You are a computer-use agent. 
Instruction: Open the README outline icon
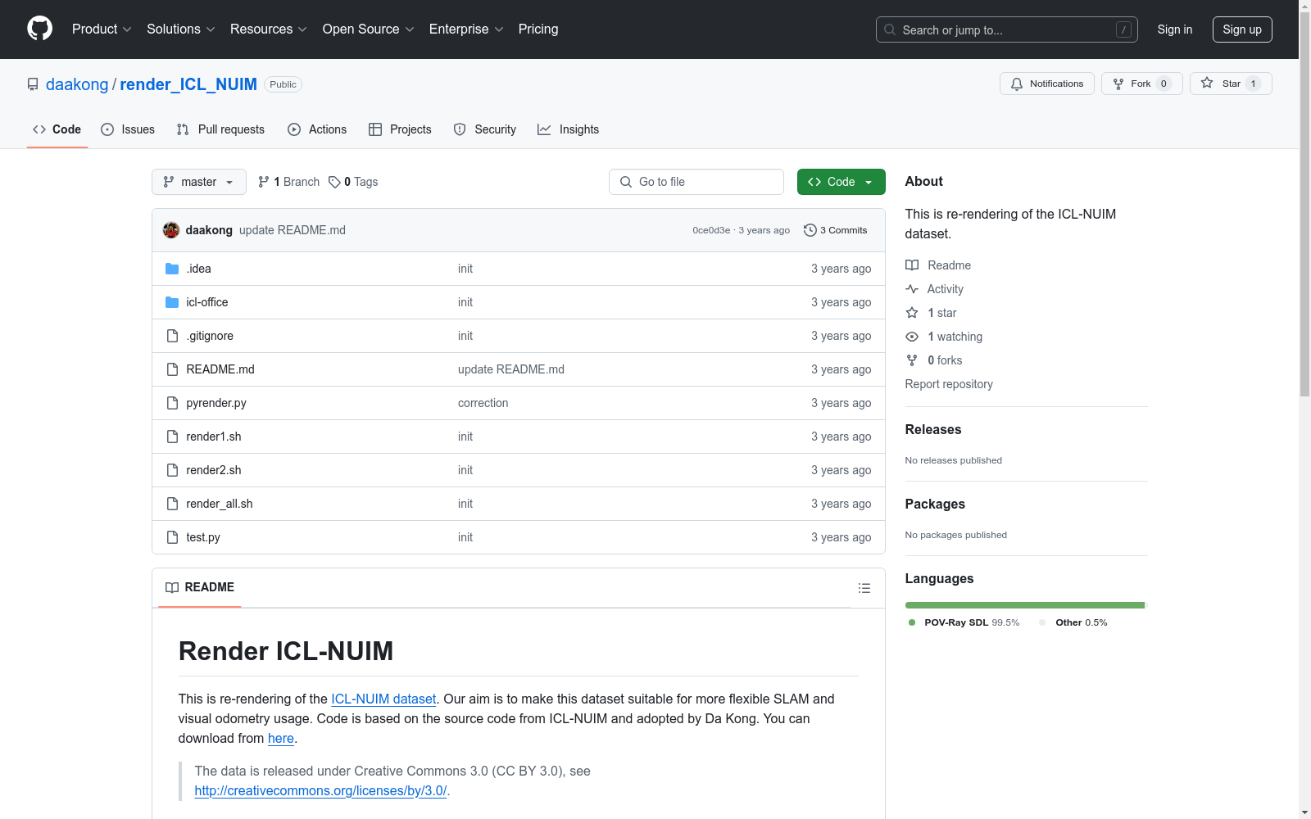(864, 588)
